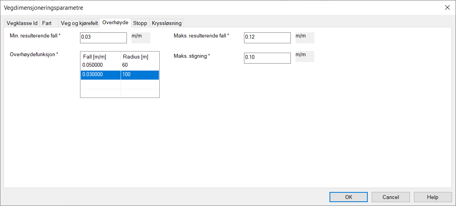456x206 pixels.
Task: Open the Fart tab
Action: click(x=47, y=23)
